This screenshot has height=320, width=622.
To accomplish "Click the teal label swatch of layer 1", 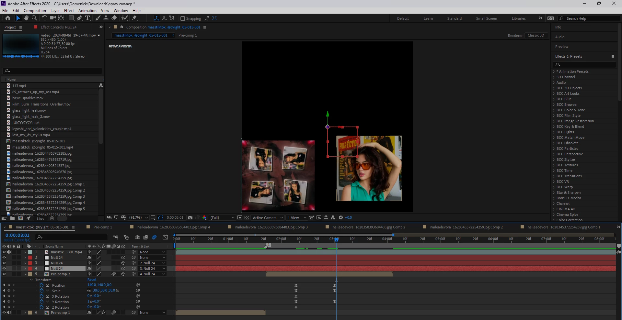I will 30,252.
